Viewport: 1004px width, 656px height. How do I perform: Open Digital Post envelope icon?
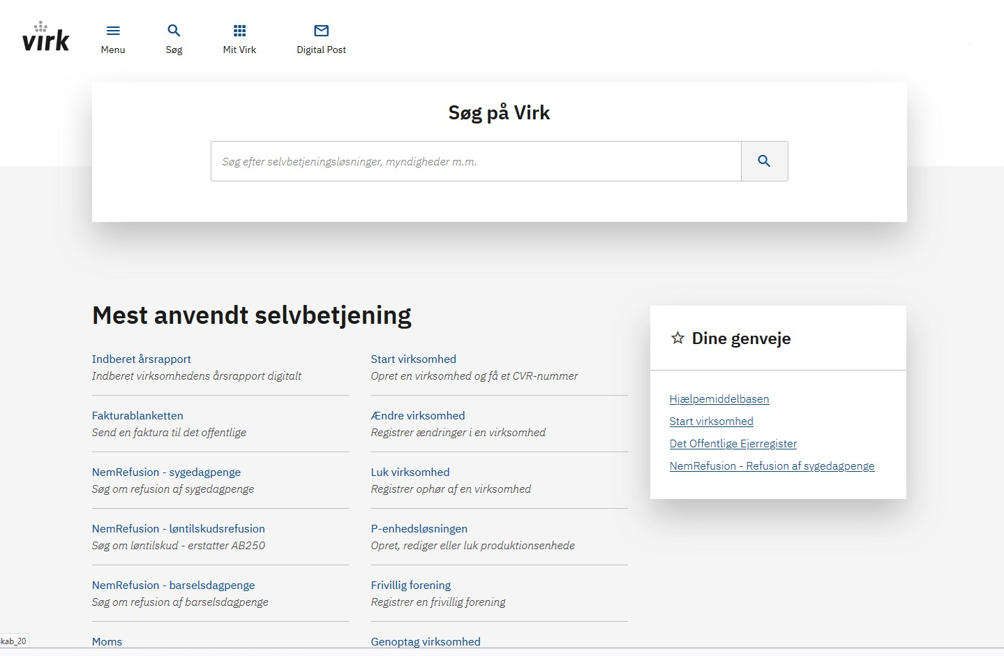pos(321,31)
